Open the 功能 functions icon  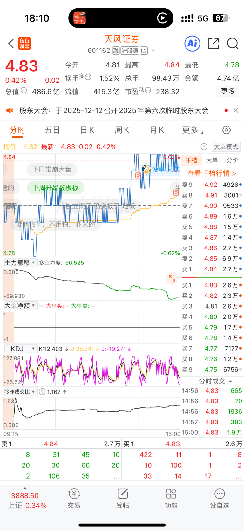point(171,499)
